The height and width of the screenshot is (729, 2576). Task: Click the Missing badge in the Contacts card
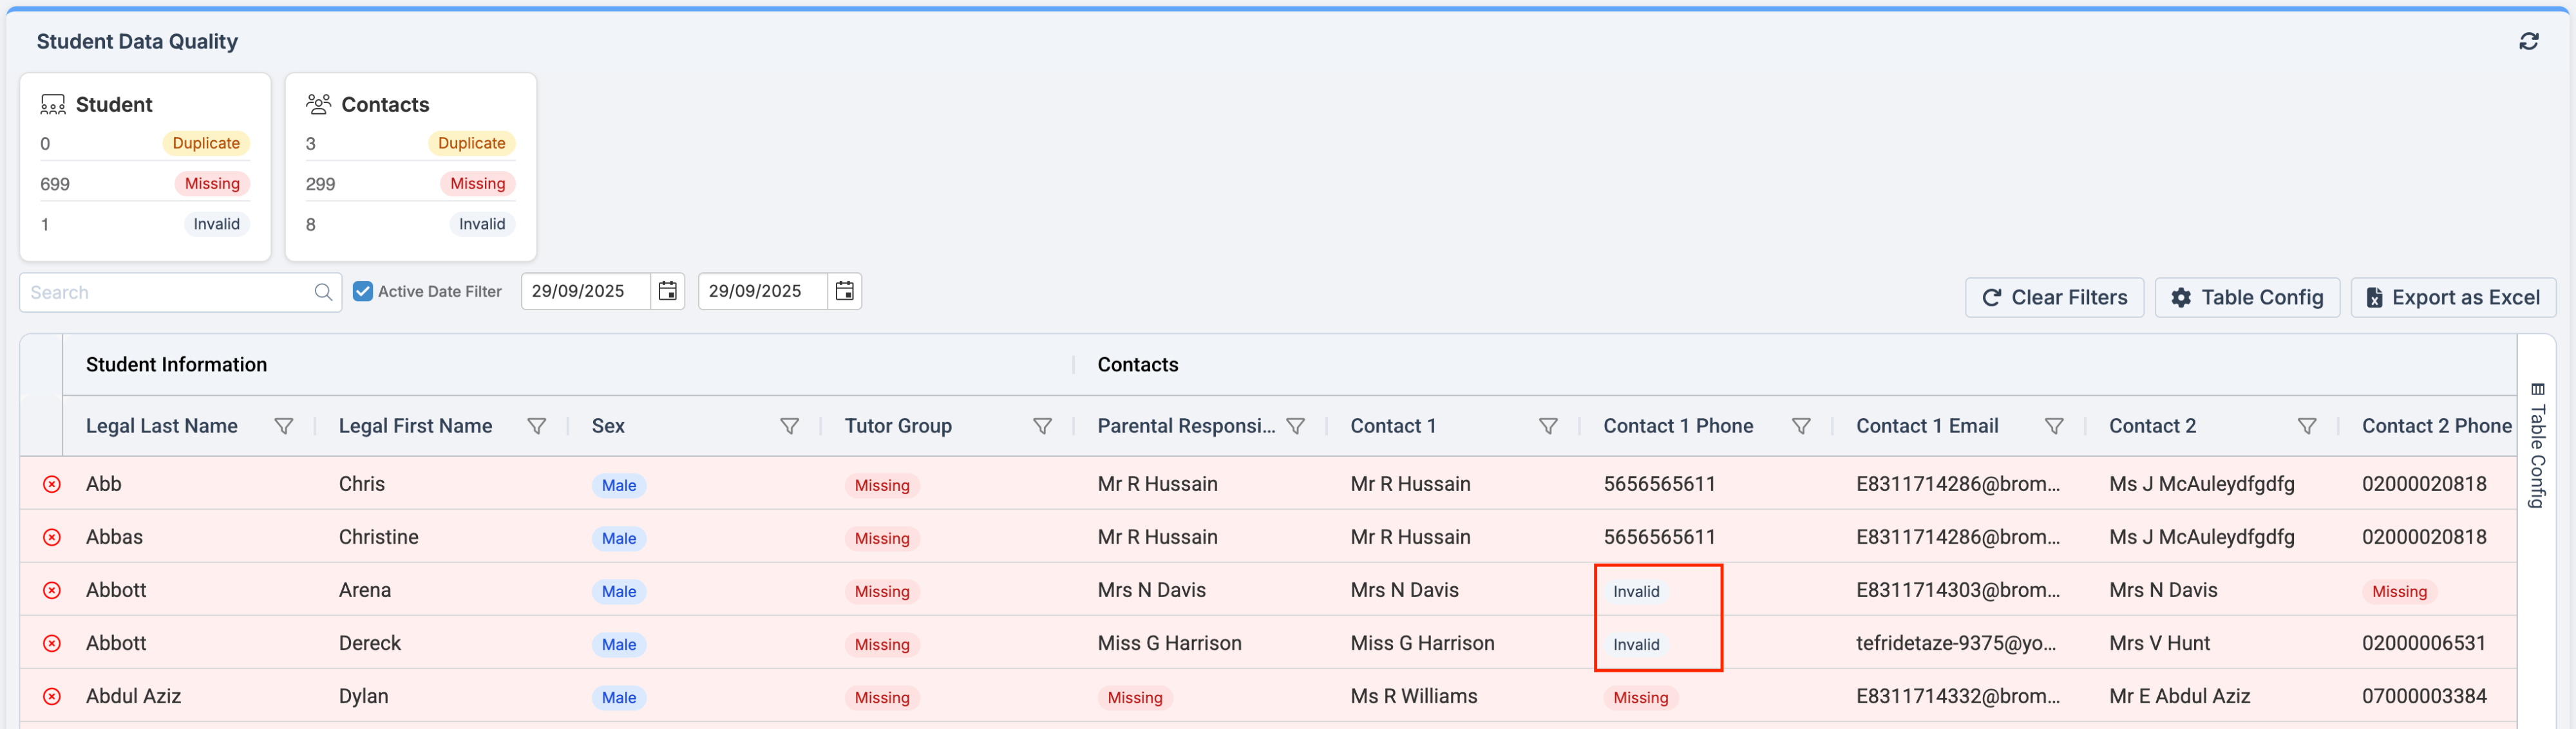477,184
